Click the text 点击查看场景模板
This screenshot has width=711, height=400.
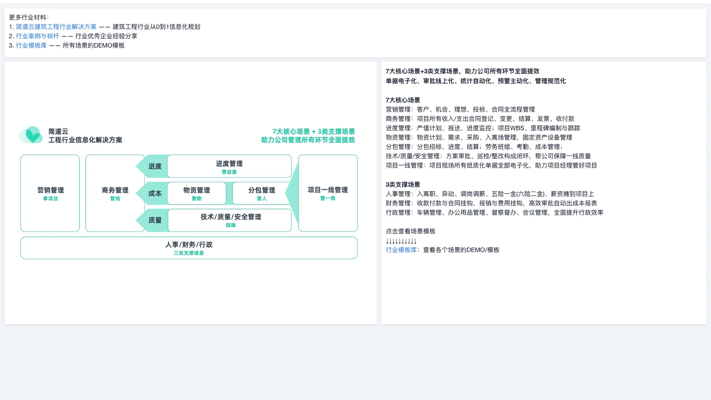(x=411, y=231)
